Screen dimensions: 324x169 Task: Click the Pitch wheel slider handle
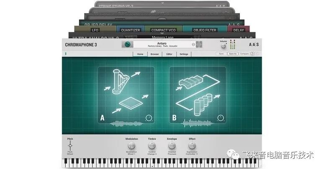[70, 146]
